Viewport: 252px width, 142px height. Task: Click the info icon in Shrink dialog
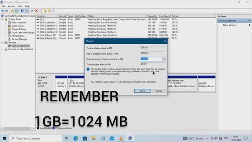pos(88,69)
